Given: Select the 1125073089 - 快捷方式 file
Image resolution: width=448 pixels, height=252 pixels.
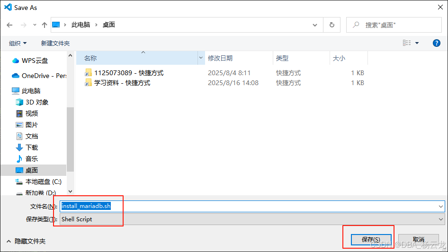Looking at the screenshot, I should tap(128, 73).
